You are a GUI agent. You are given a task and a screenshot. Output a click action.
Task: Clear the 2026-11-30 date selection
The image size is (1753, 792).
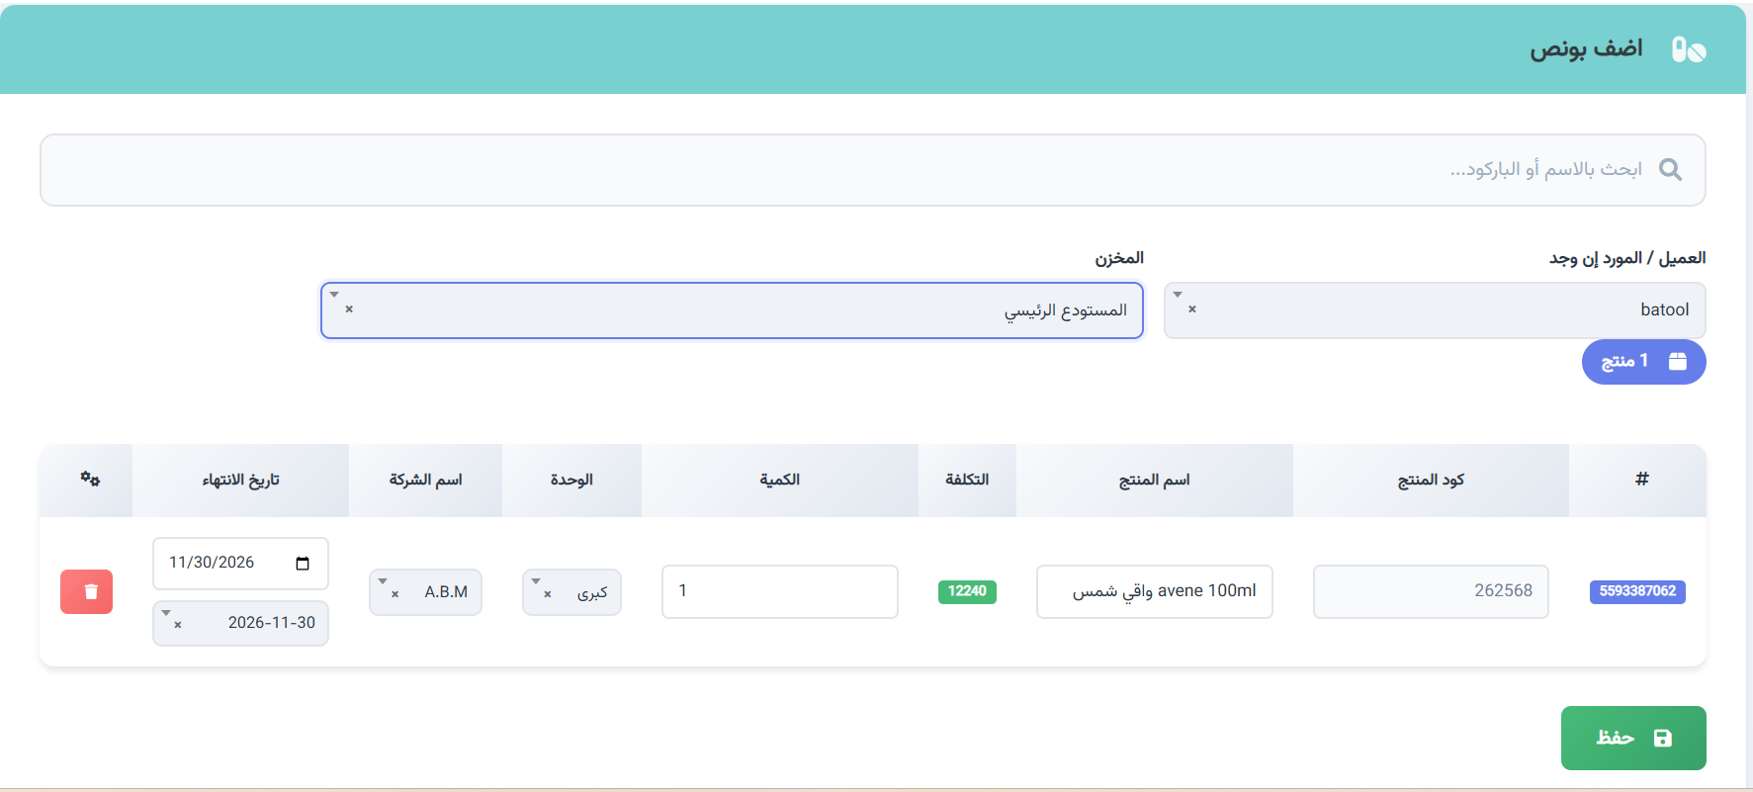pyautogui.click(x=178, y=625)
